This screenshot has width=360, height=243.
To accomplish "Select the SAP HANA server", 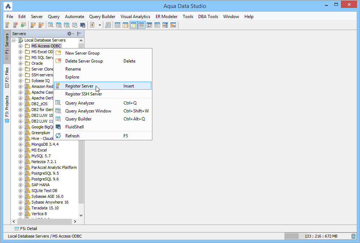I will coord(40,185).
